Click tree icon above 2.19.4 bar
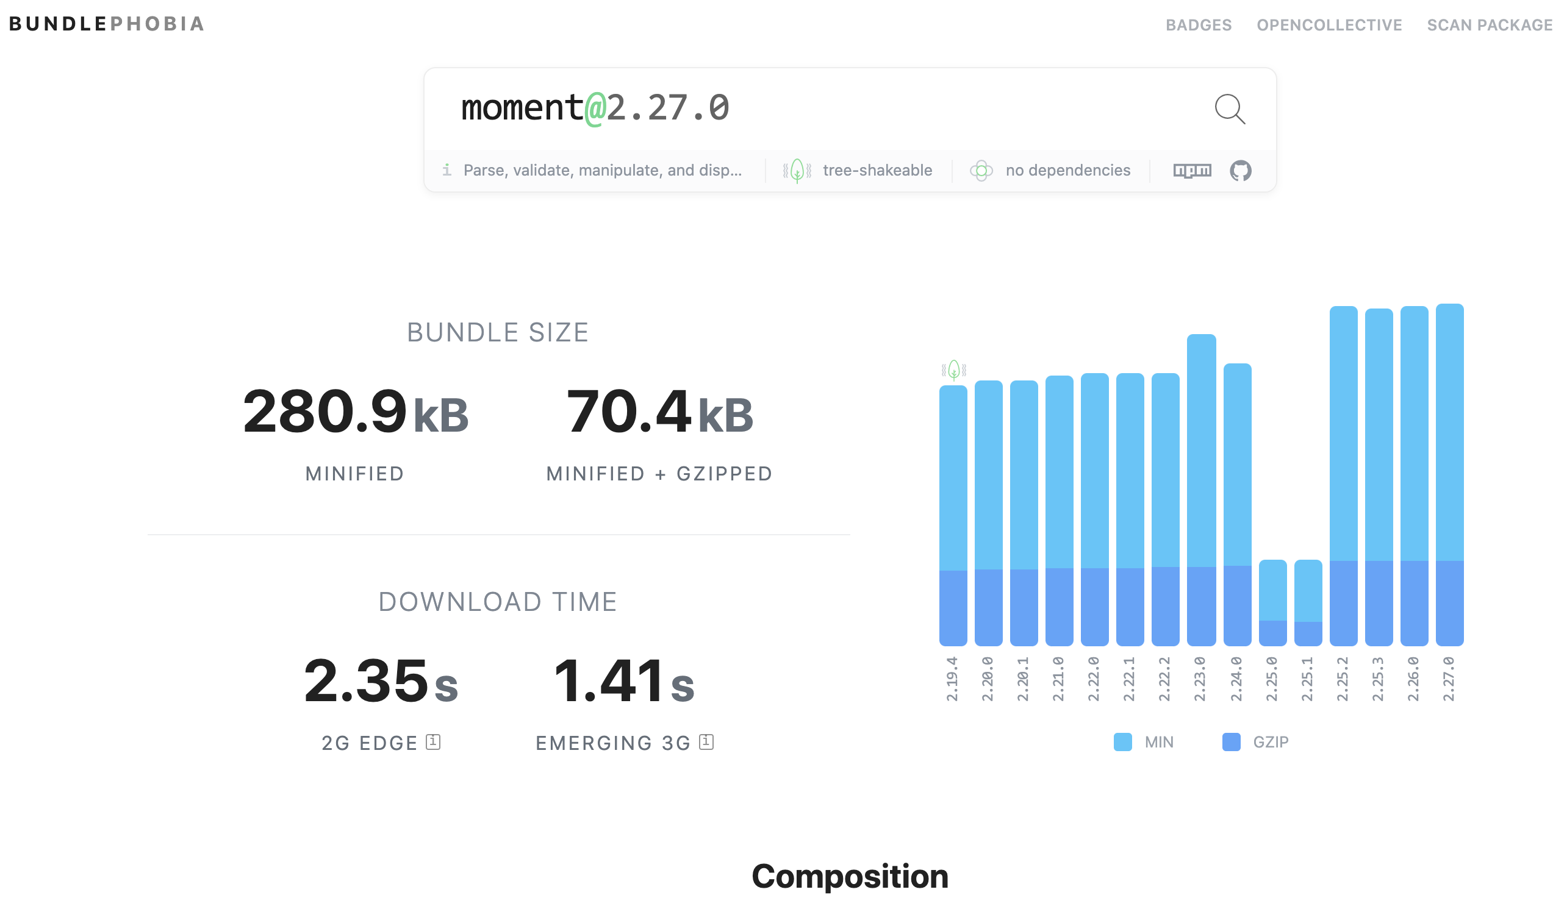The height and width of the screenshot is (906, 1553). point(953,370)
